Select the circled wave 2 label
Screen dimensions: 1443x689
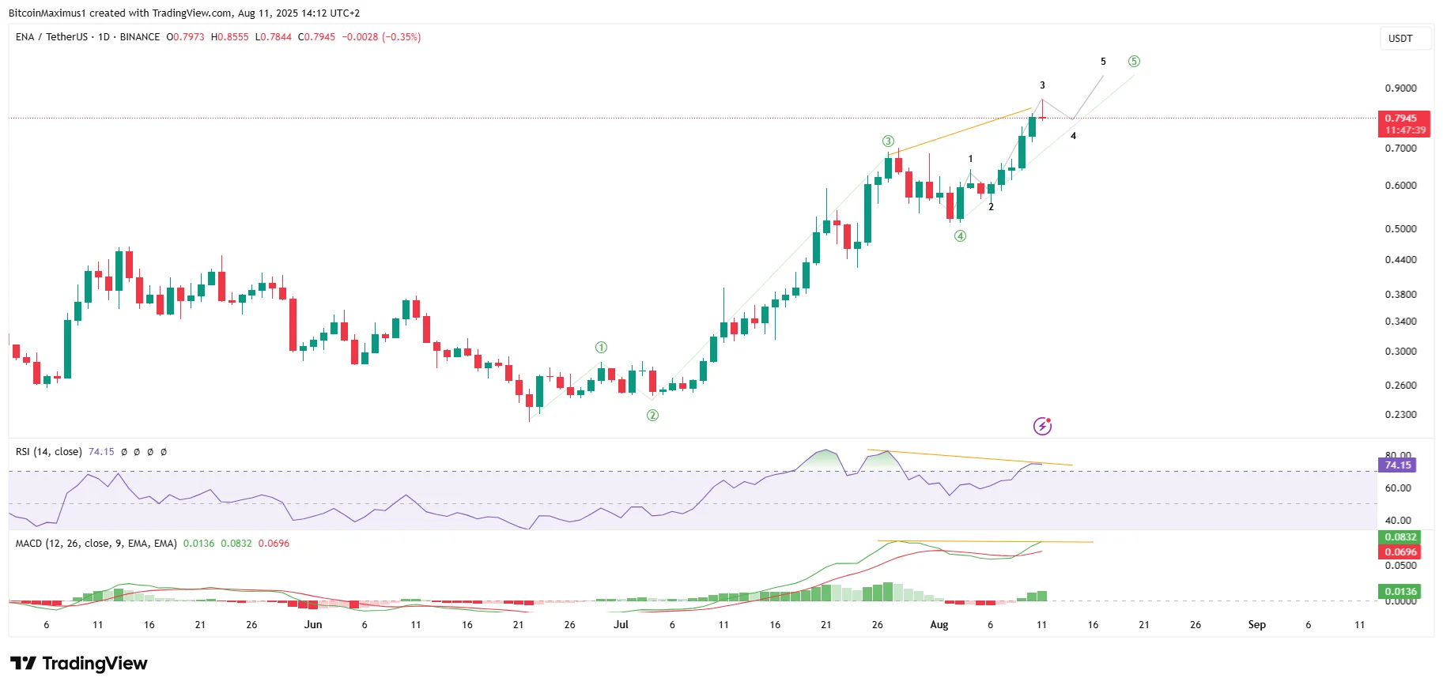(x=652, y=416)
